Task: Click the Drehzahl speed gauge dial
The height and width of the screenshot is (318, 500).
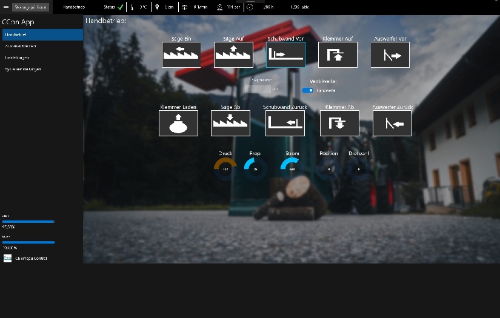Action: tap(359, 169)
